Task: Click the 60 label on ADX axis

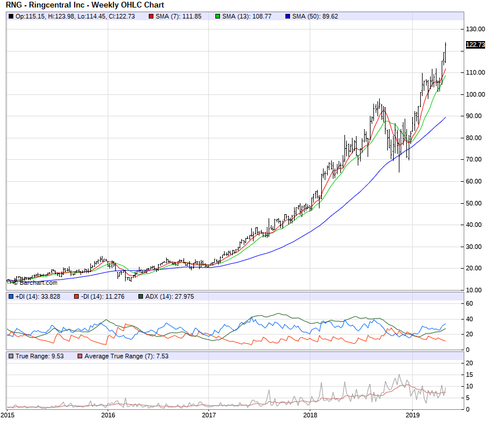Action: pyautogui.click(x=469, y=303)
